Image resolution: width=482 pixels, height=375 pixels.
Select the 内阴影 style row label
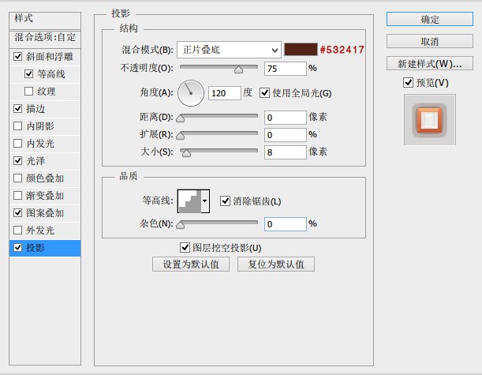[x=40, y=126]
